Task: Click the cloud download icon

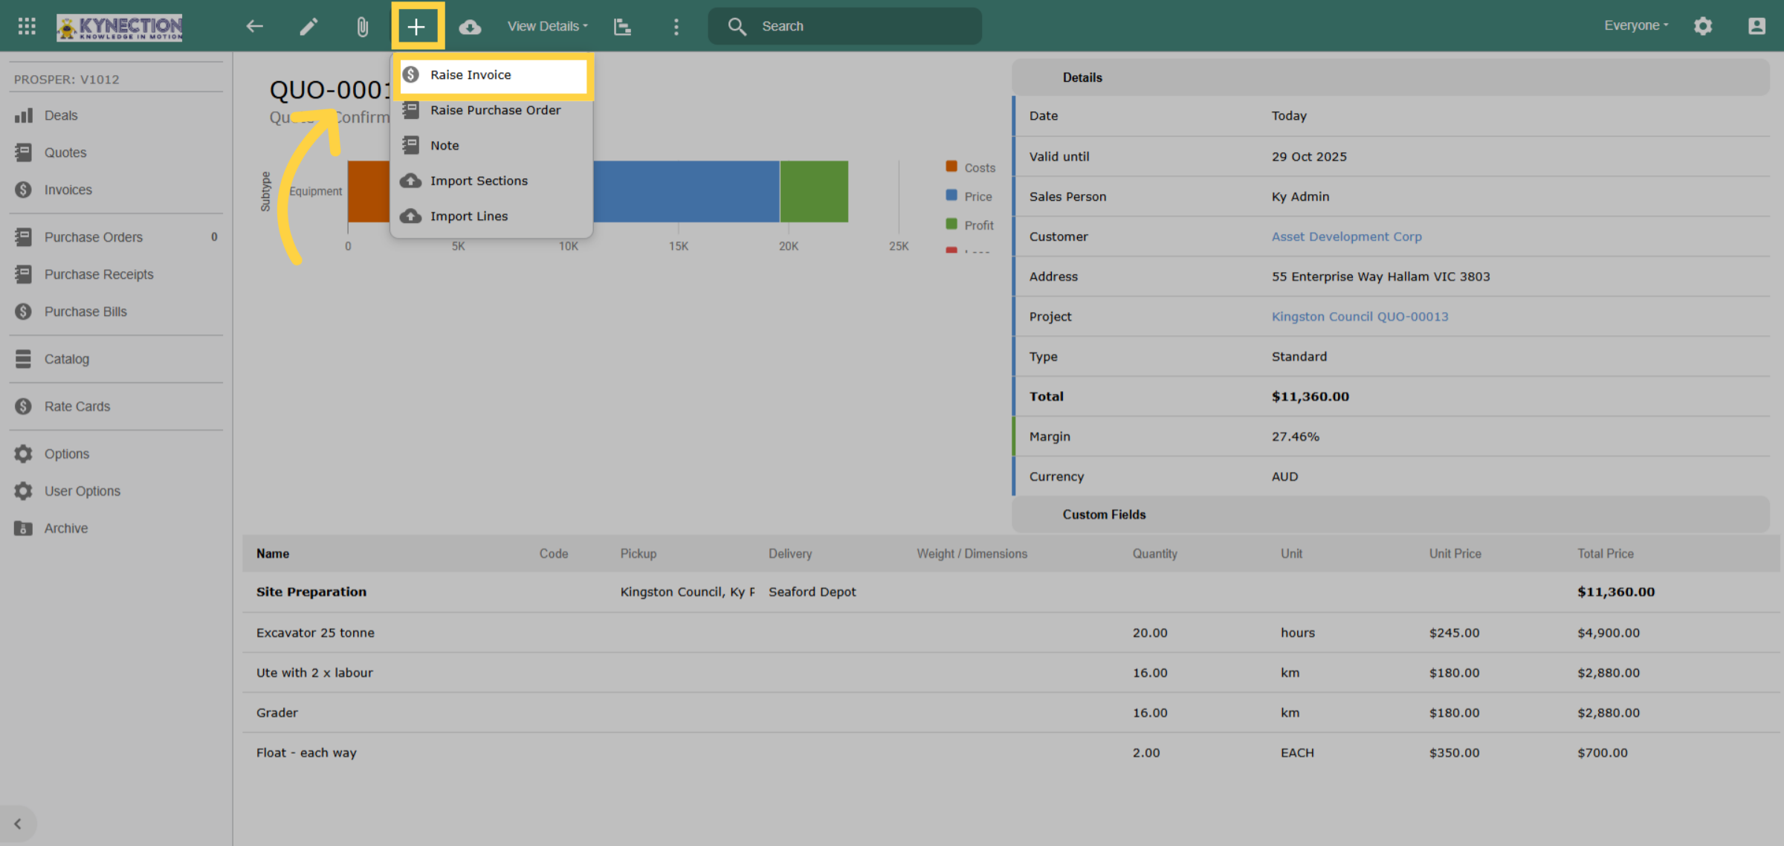Action: tap(470, 27)
